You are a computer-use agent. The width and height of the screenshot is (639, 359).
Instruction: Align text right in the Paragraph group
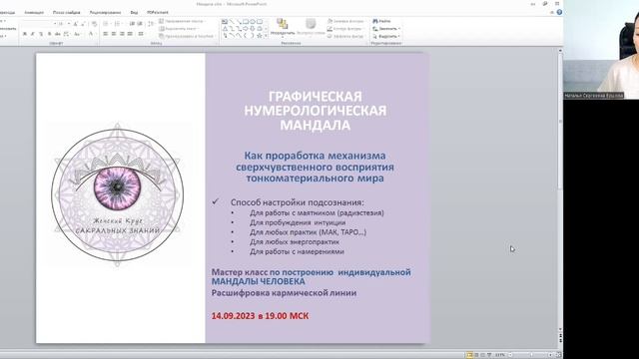122,34
